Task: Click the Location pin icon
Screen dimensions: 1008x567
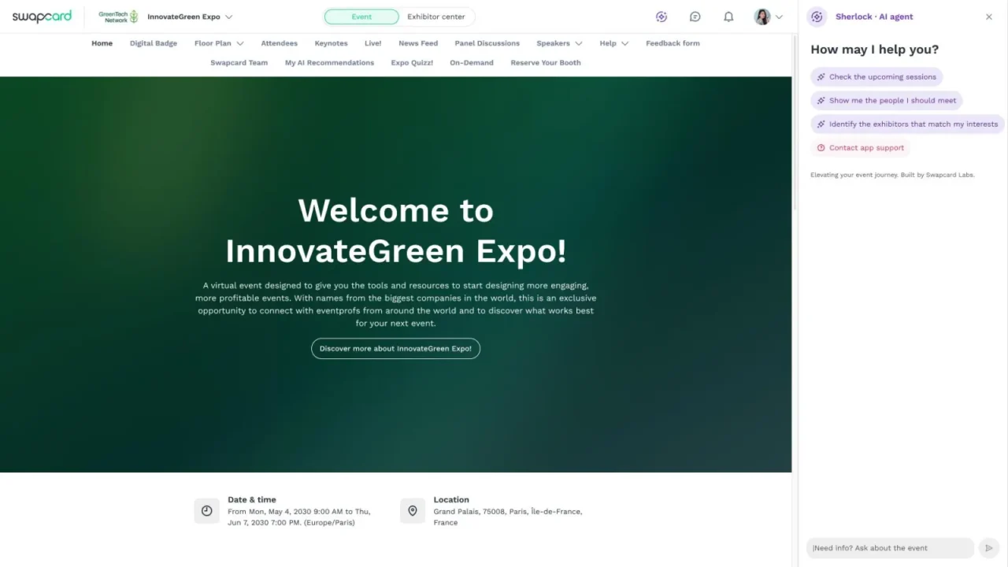Action: pyautogui.click(x=412, y=511)
